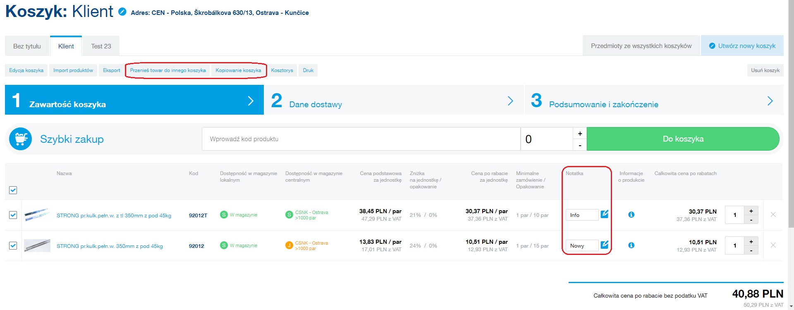The height and width of the screenshot is (310, 794).
Task: Click the edit pencil icon beside Klient title
Action: point(122,12)
